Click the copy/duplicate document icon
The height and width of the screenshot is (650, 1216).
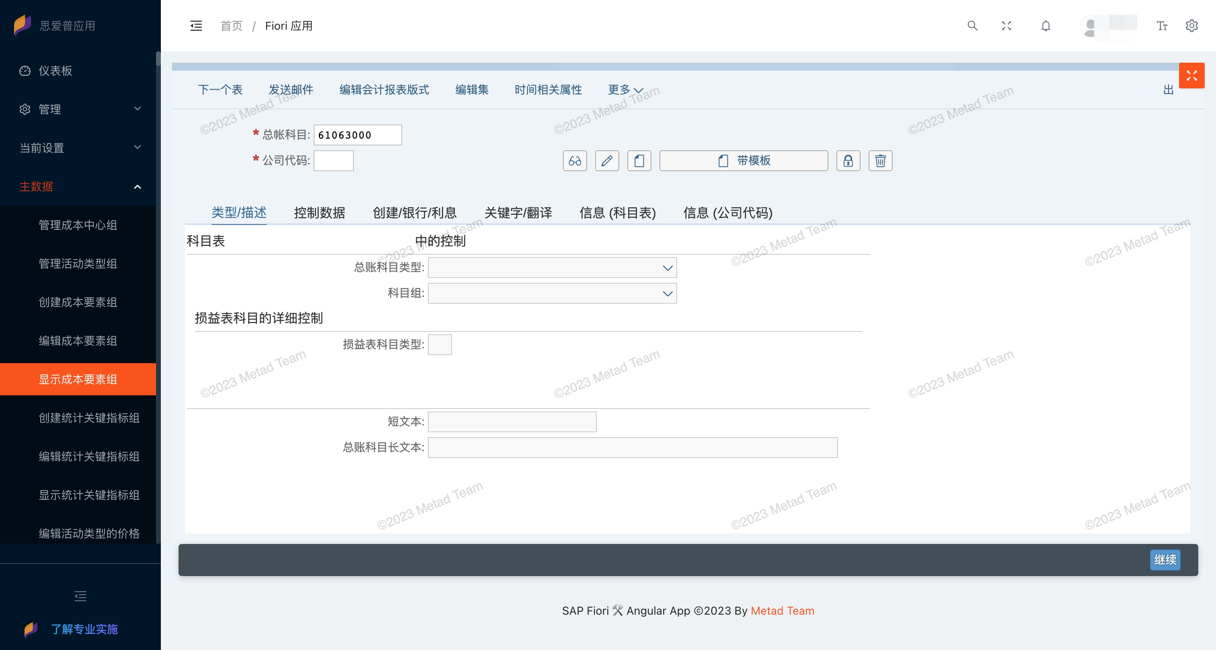[x=639, y=161]
